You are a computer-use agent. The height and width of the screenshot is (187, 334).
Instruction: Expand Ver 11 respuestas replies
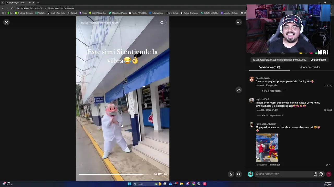pyautogui.click(x=272, y=115)
